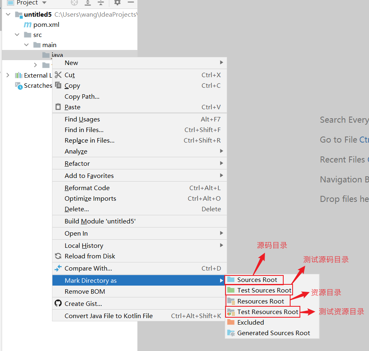Choose Copy Path... from context menu
The height and width of the screenshot is (351, 369).
click(139, 96)
